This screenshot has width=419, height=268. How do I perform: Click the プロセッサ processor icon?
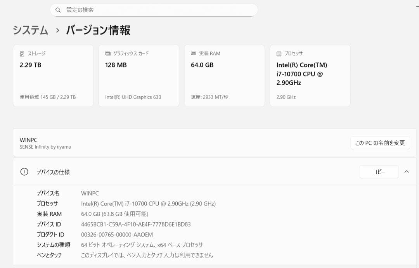278,53
